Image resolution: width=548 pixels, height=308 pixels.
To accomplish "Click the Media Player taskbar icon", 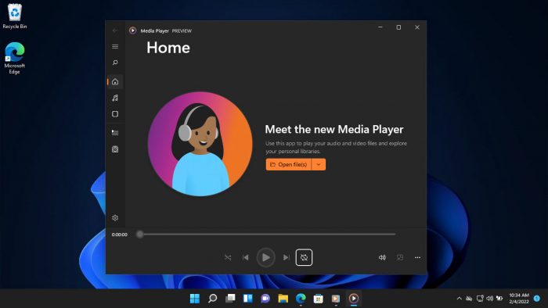I will 354,299.
